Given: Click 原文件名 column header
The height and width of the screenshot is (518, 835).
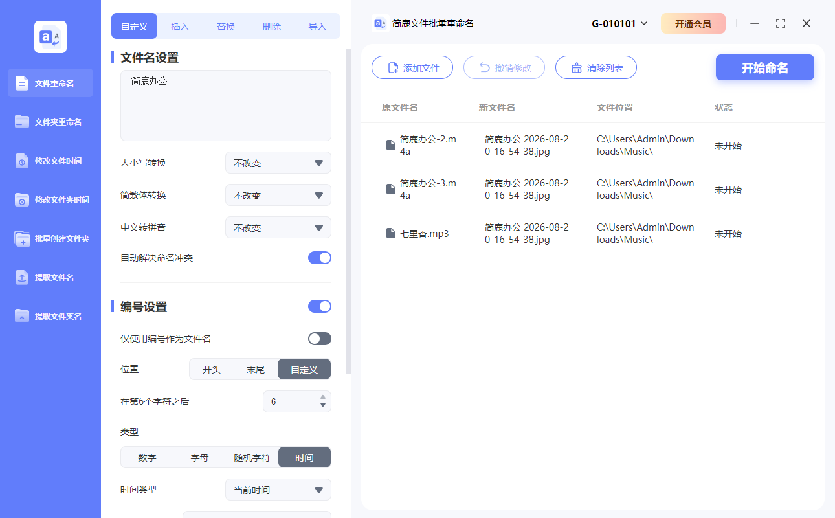Looking at the screenshot, I should (400, 107).
